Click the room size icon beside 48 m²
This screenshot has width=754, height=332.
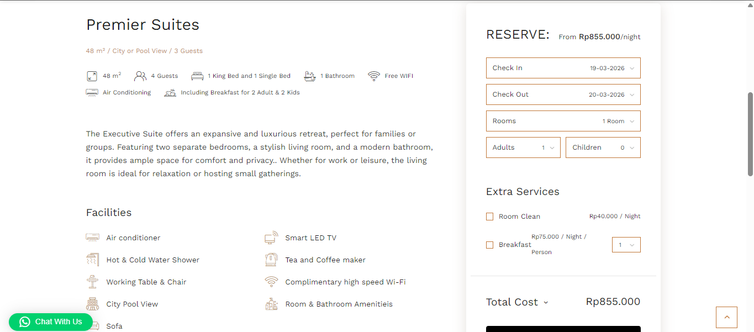[x=92, y=76]
